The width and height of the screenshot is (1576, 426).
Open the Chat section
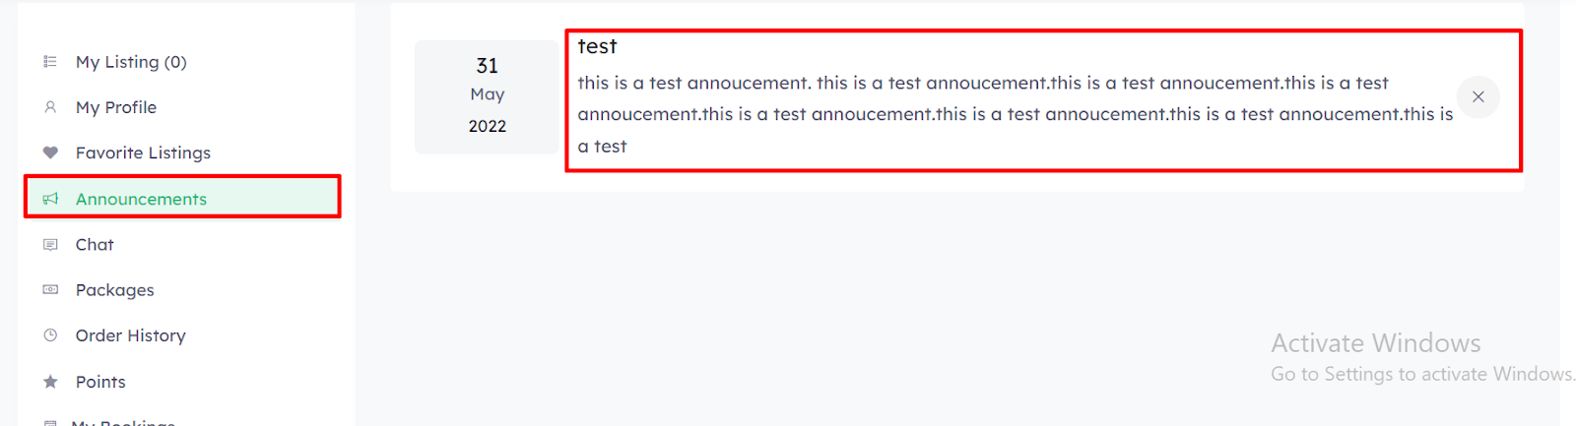pos(183,244)
